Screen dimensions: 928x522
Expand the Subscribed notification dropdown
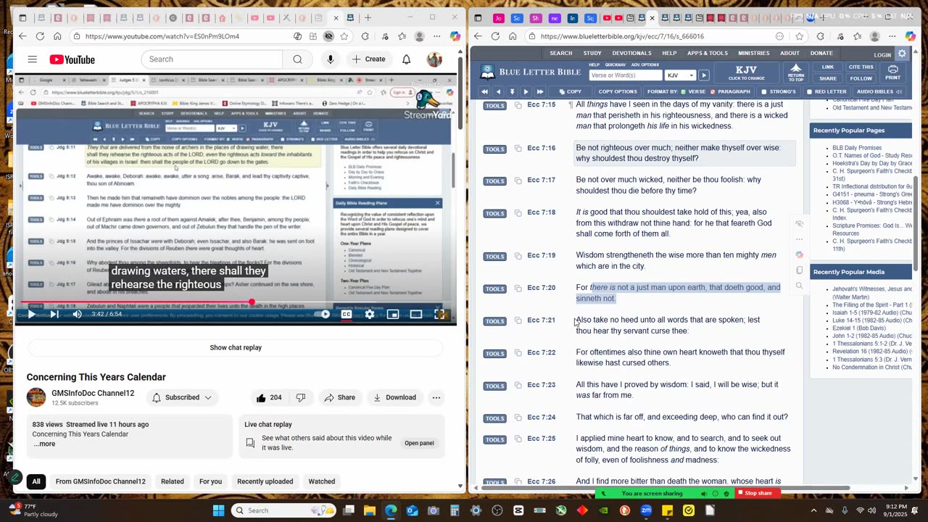coord(182,397)
